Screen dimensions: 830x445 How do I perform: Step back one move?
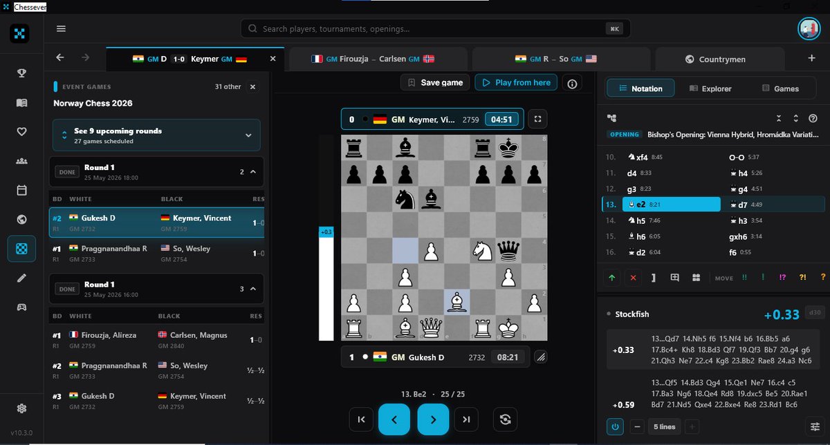(394, 419)
